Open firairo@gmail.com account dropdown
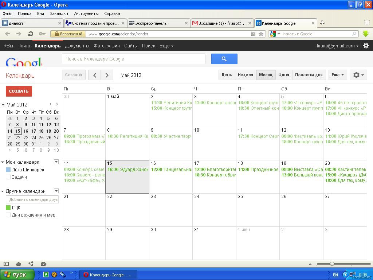373x280 pixels. point(337,46)
